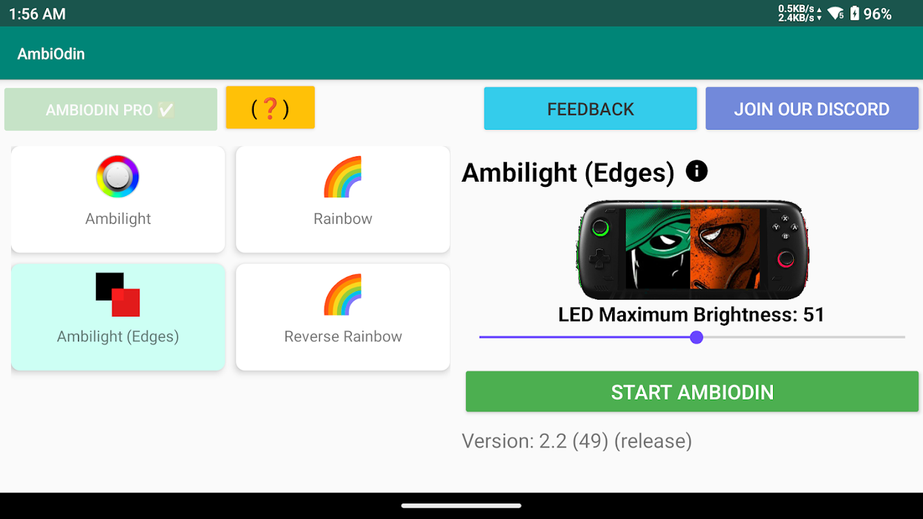The height and width of the screenshot is (519, 923).
Task: Tap the Reverse Rainbow label
Action: click(343, 336)
